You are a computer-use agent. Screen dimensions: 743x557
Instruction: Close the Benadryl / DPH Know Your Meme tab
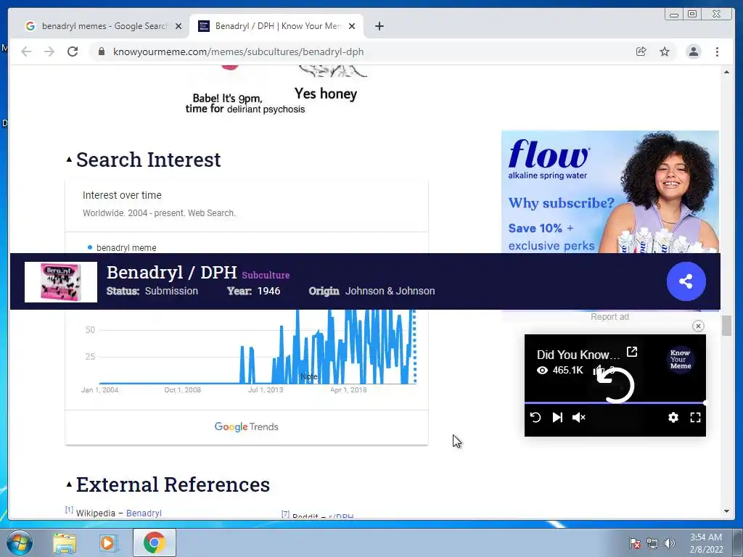[352, 26]
